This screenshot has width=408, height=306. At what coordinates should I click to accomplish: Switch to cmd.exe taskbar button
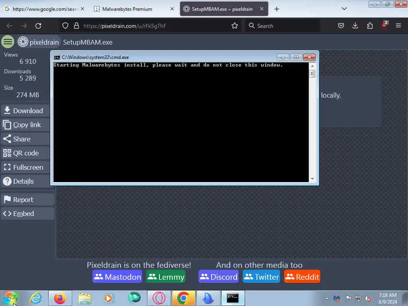233,298
